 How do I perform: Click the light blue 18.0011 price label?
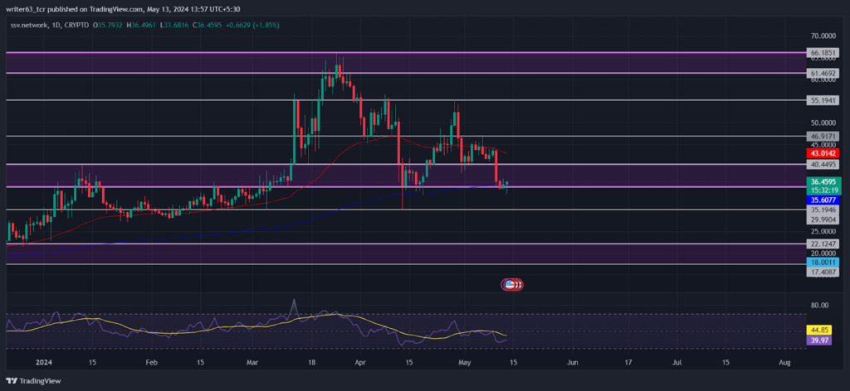(x=824, y=263)
